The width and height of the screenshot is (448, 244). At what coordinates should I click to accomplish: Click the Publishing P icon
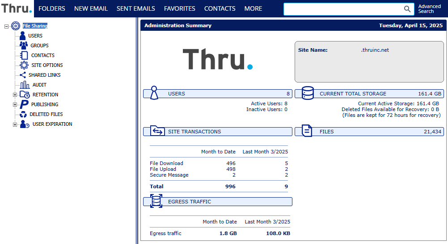click(x=24, y=104)
